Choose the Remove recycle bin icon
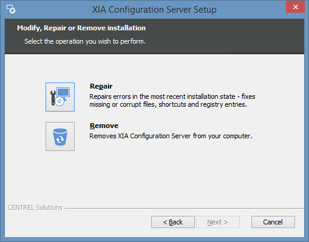Image resolution: width=309 pixels, height=242 pixels. [x=60, y=136]
